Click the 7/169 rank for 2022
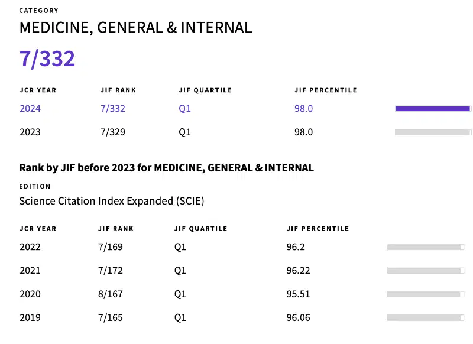 [x=111, y=247]
